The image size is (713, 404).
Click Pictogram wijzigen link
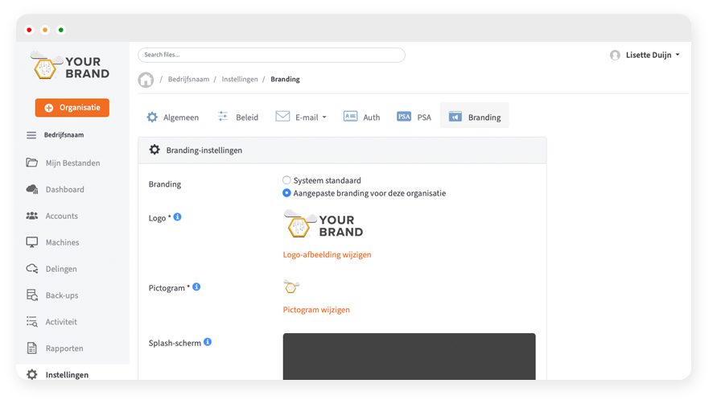click(316, 310)
